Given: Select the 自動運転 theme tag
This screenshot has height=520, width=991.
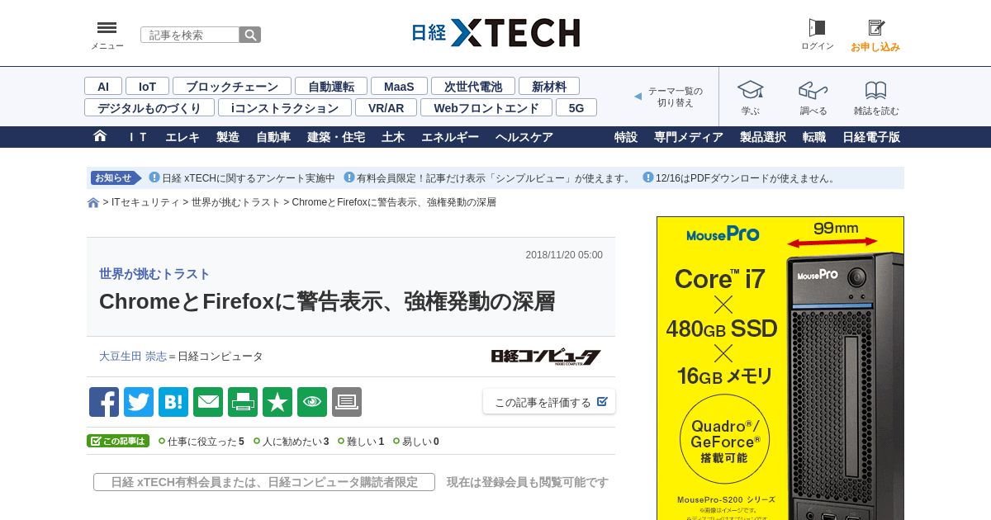Looking at the screenshot, I should (331, 86).
